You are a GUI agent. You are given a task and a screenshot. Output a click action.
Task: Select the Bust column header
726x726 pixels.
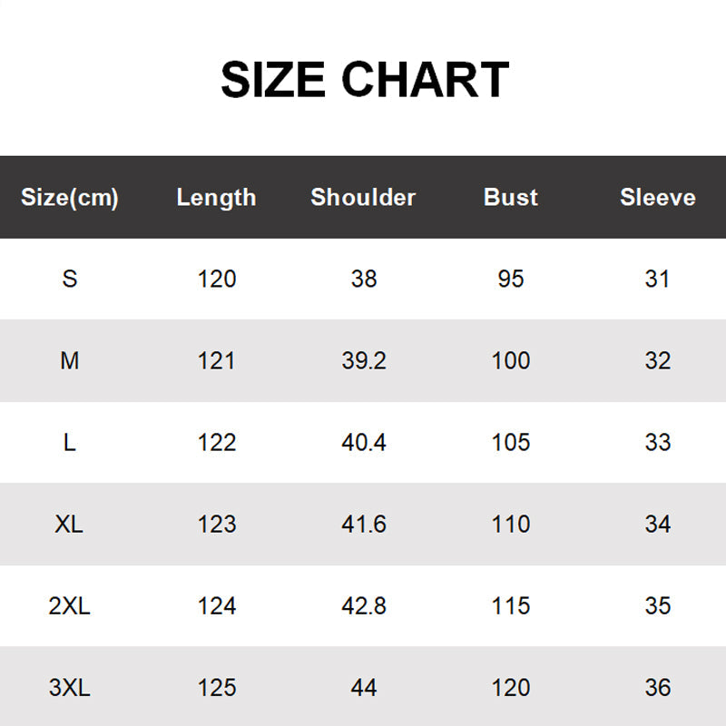(511, 197)
